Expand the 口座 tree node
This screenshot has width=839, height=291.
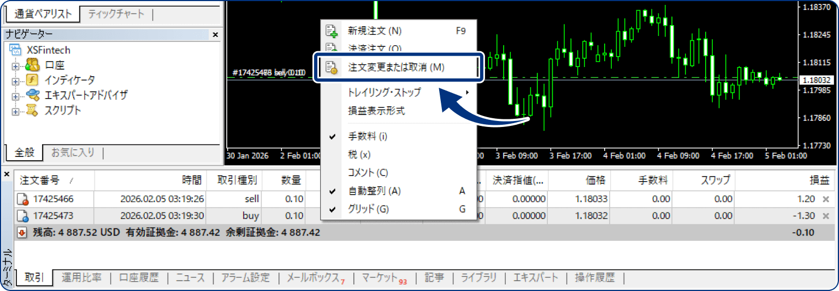coord(15,66)
